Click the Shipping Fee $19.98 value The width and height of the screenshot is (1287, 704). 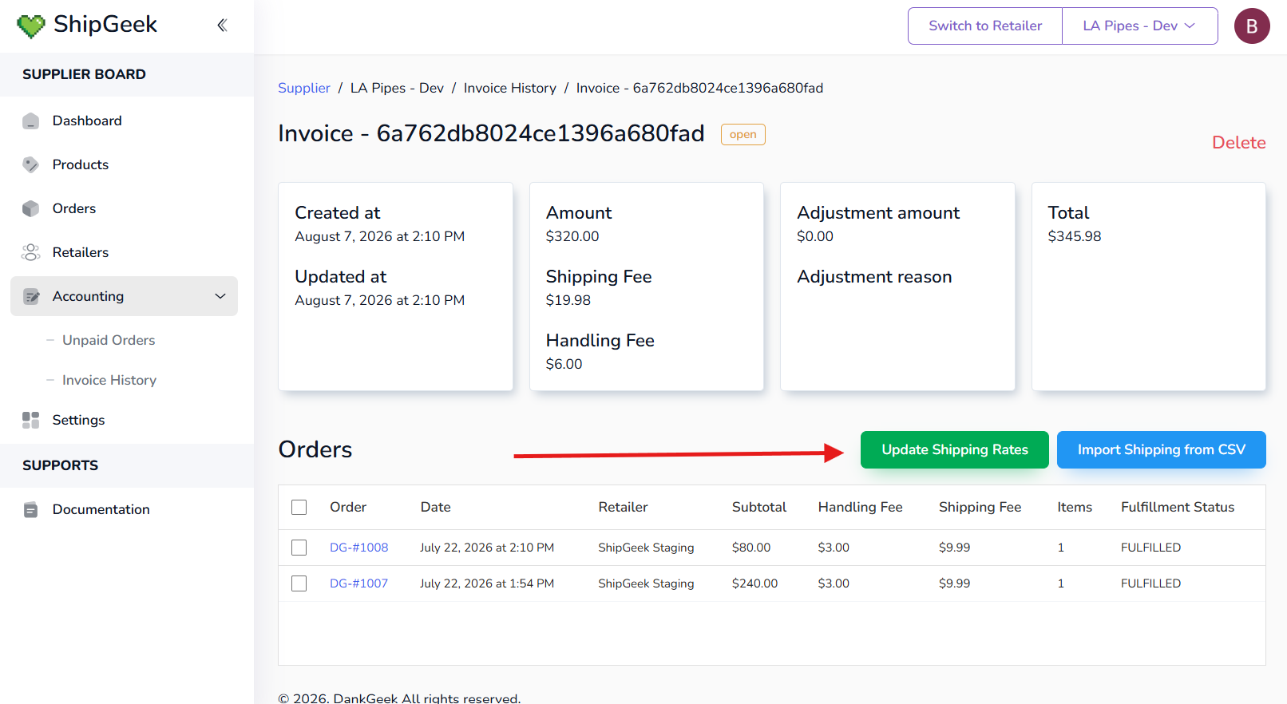[x=568, y=300]
